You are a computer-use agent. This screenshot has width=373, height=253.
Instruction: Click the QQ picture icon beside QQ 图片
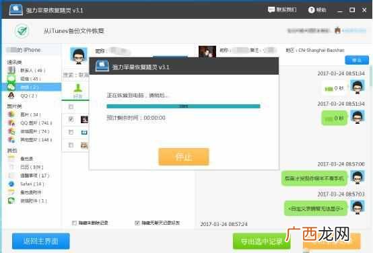click(11, 123)
